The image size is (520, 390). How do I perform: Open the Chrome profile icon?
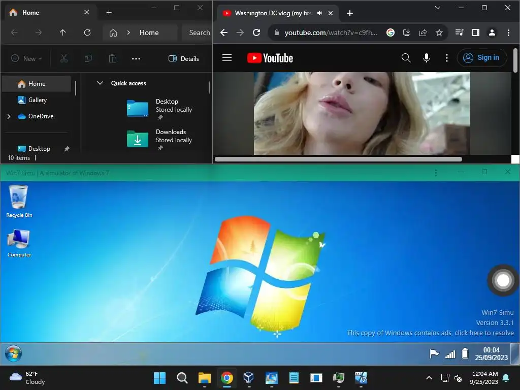pyautogui.click(x=492, y=32)
